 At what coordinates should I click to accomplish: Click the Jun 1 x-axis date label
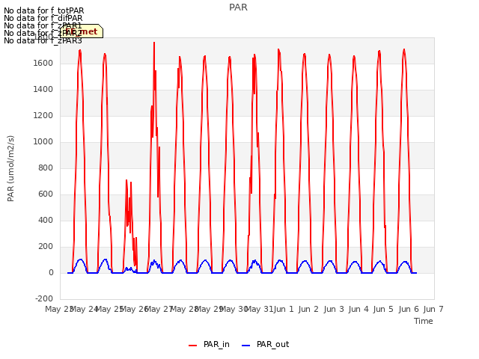(x=284, y=309)
